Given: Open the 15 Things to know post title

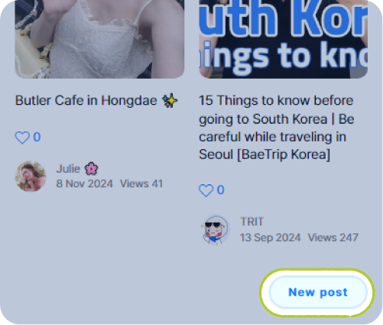Looking at the screenshot, I should pyautogui.click(x=276, y=127).
